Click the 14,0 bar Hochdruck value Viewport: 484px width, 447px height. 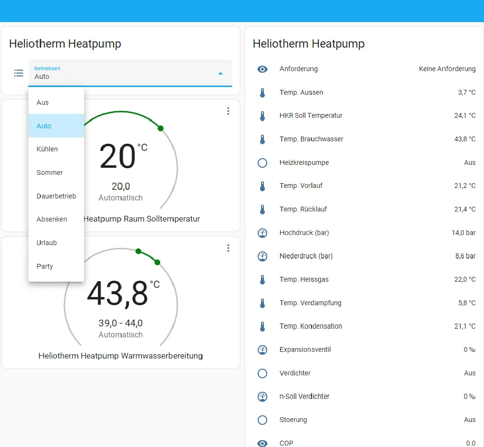click(x=463, y=233)
